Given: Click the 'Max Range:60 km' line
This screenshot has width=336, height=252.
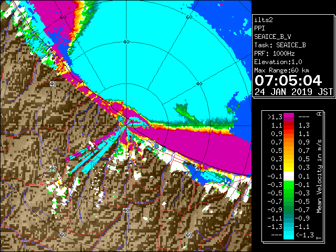Looking at the screenshot, I should tap(281, 70).
